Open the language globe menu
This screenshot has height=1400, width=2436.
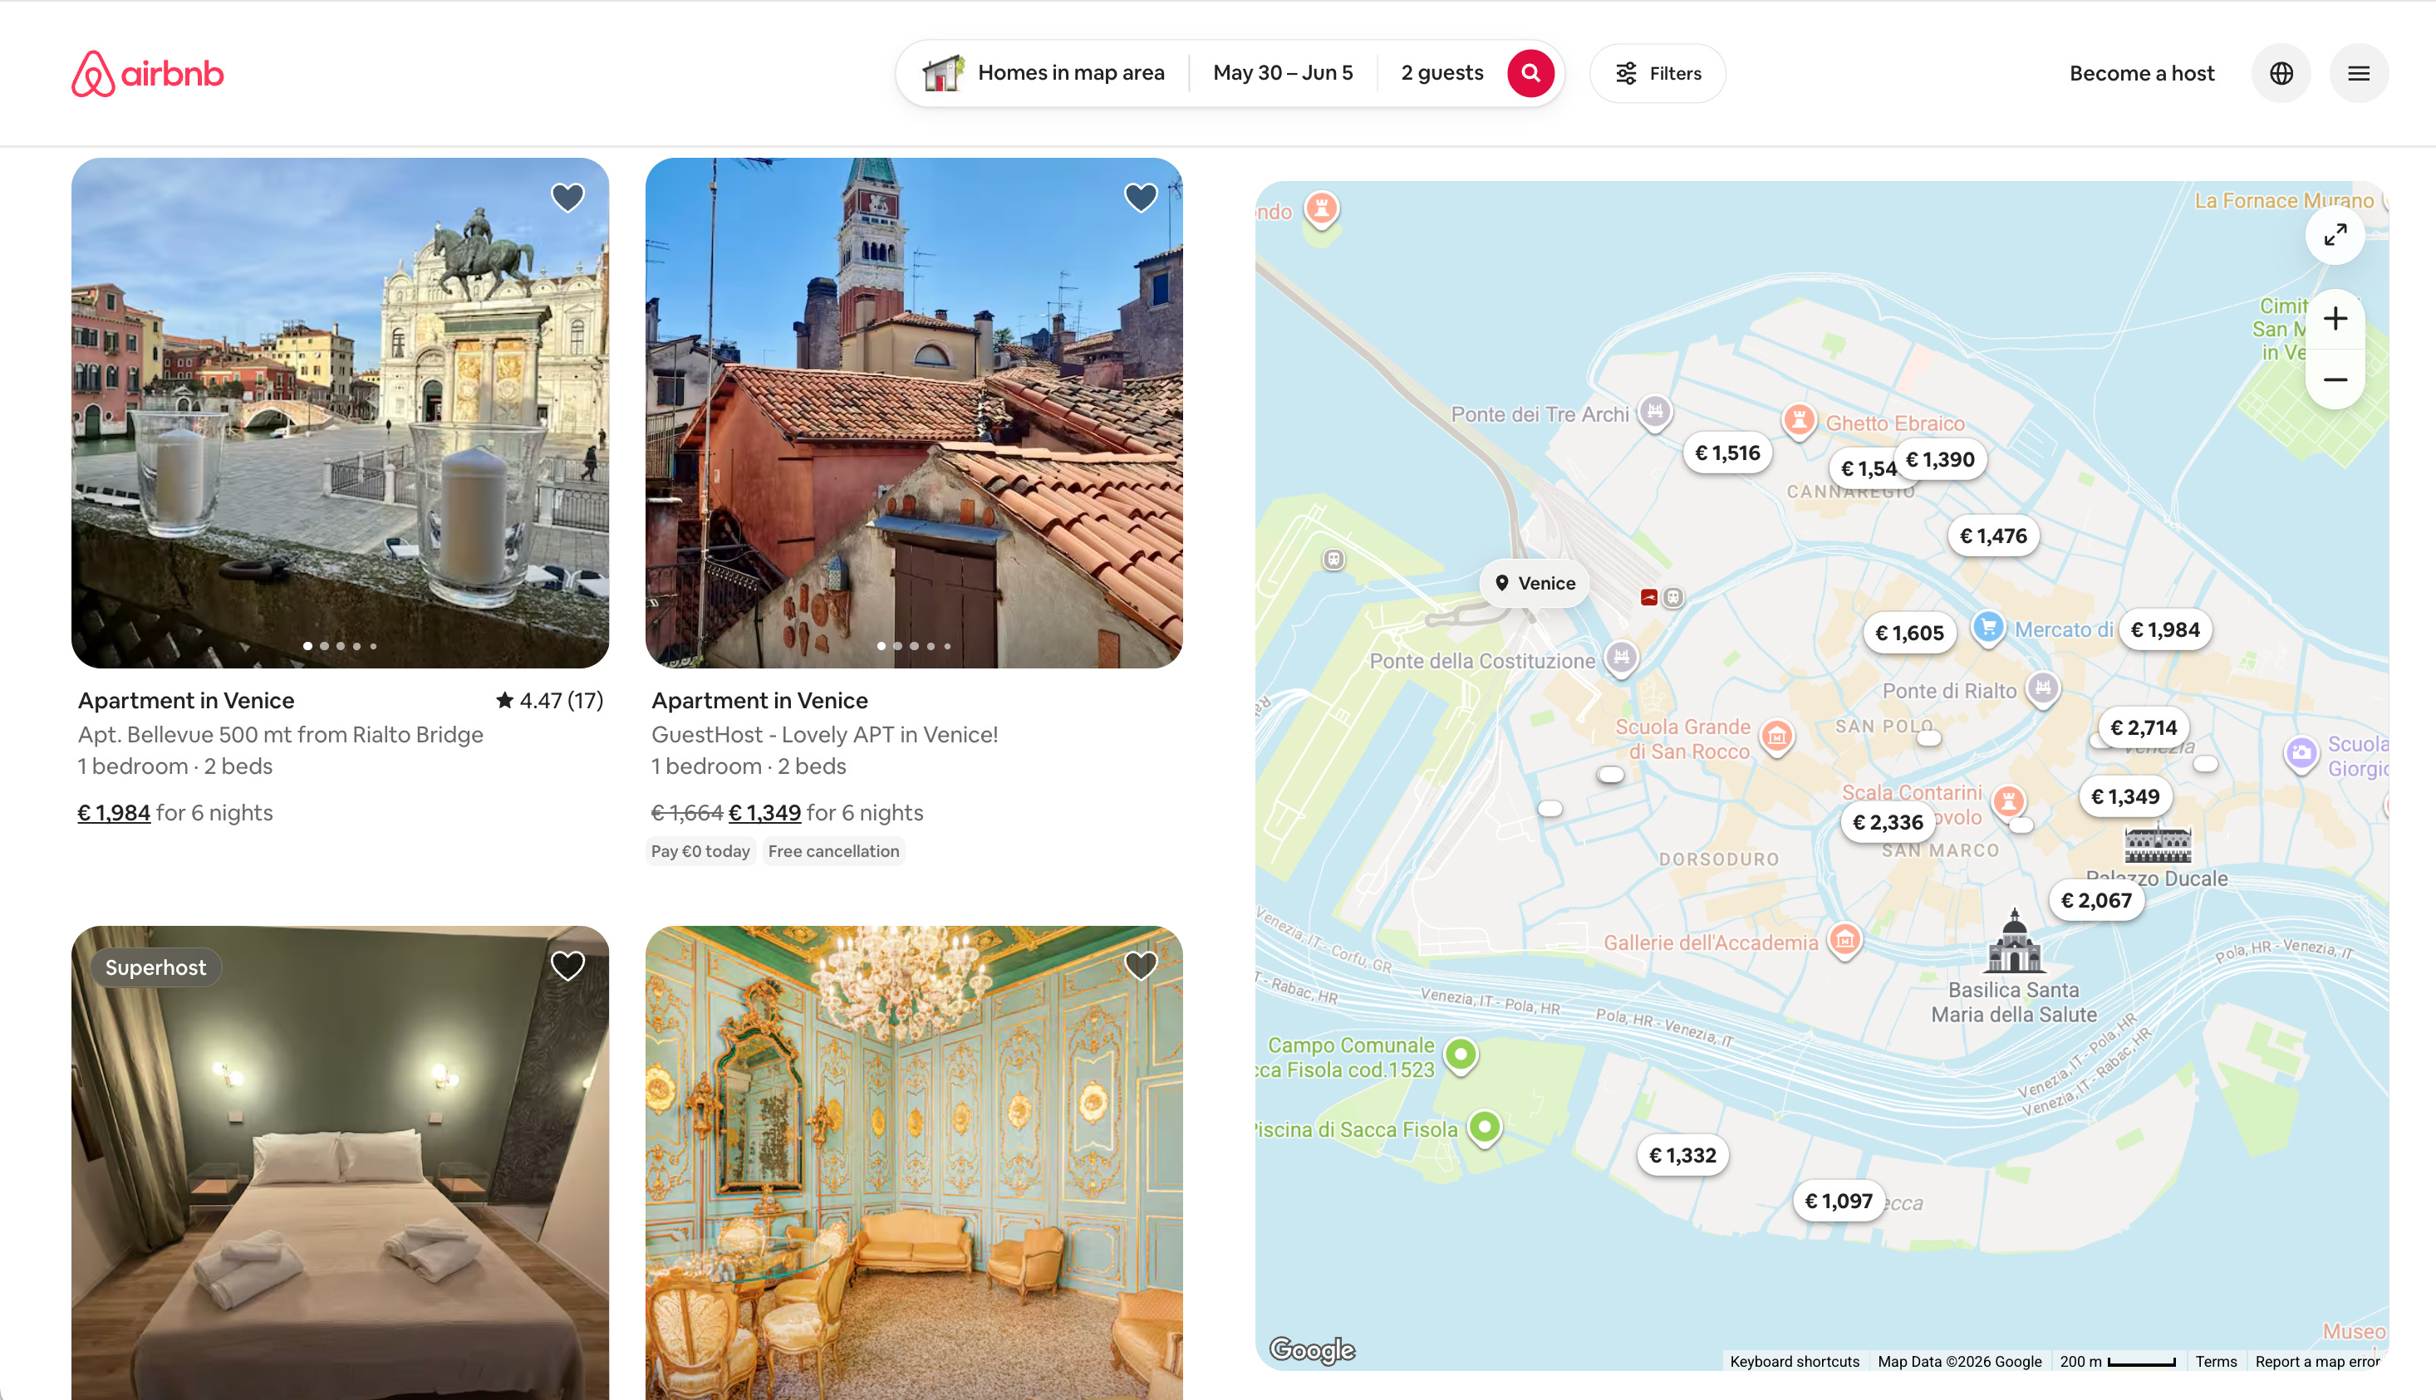[x=2281, y=73]
